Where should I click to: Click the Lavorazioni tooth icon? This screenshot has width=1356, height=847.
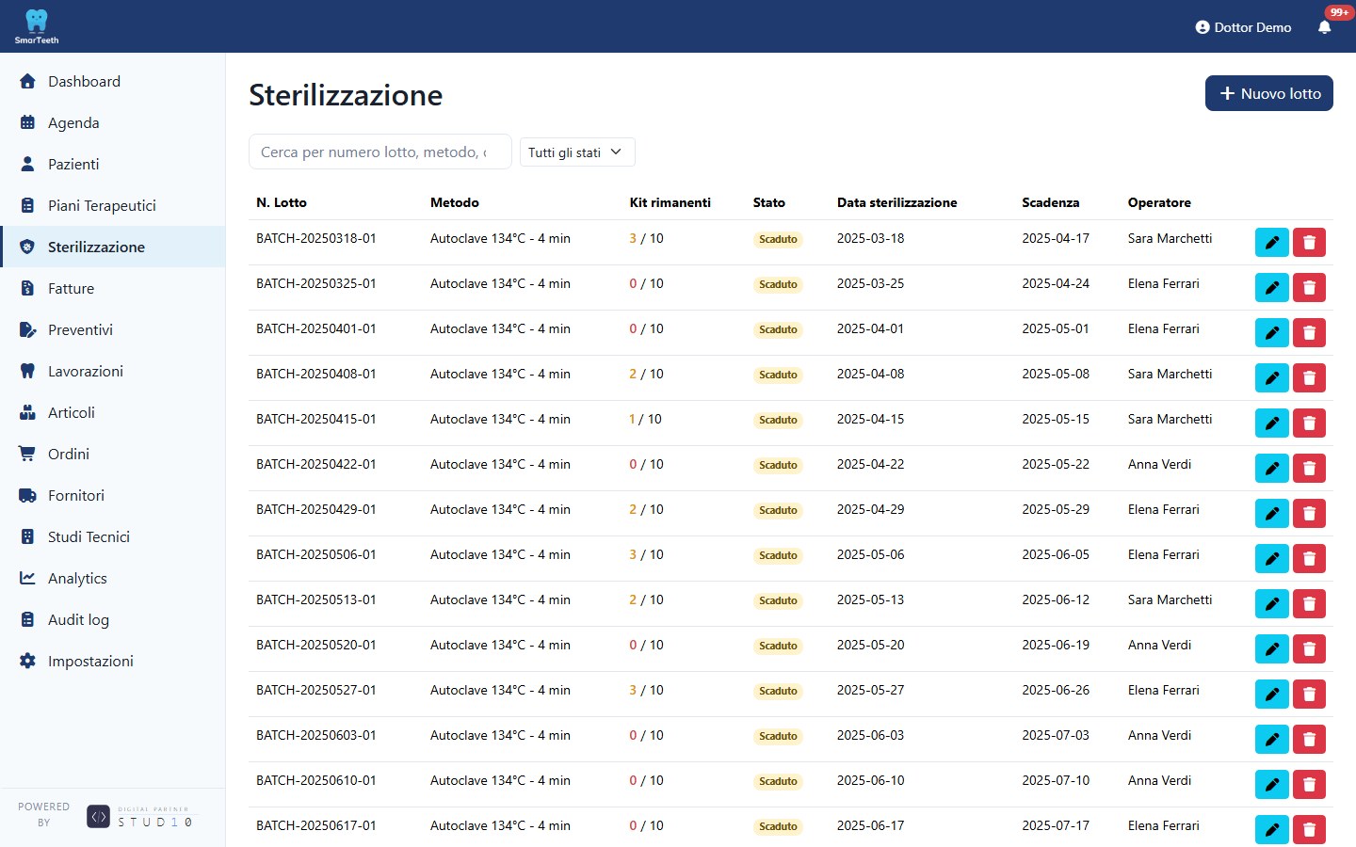click(x=27, y=371)
